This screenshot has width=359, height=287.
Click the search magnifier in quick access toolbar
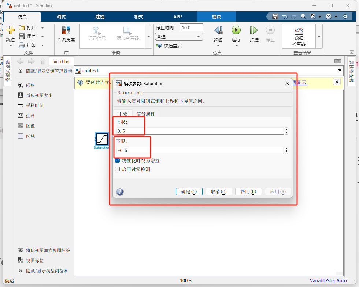tap(304, 16)
